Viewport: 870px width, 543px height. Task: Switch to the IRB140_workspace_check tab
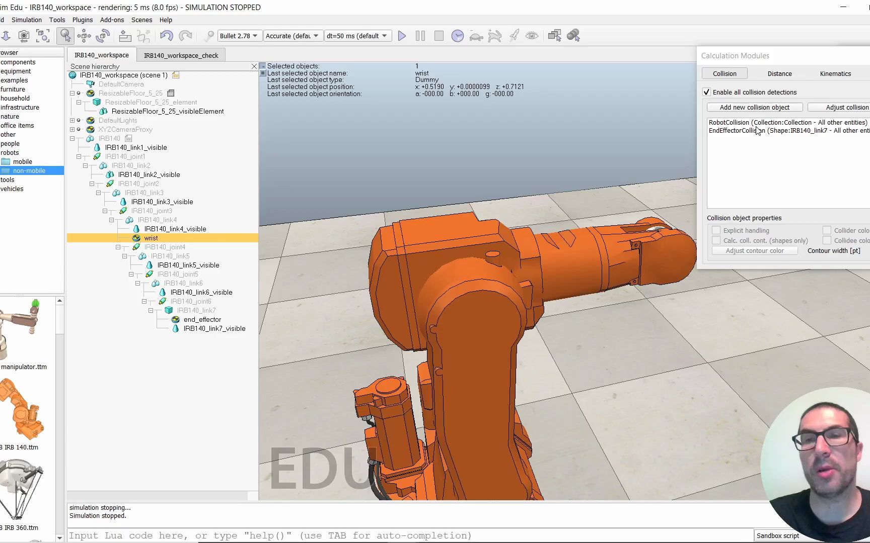(181, 55)
